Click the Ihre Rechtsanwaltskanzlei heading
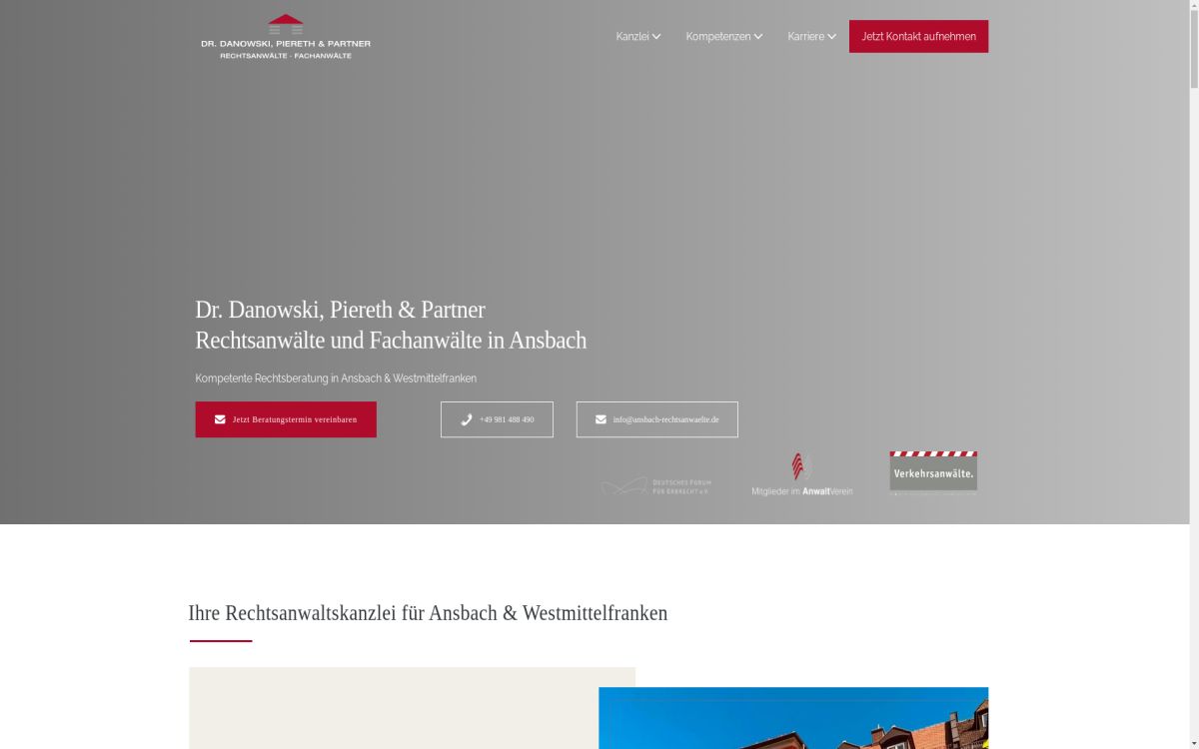This screenshot has width=1199, height=749. click(x=428, y=612)
